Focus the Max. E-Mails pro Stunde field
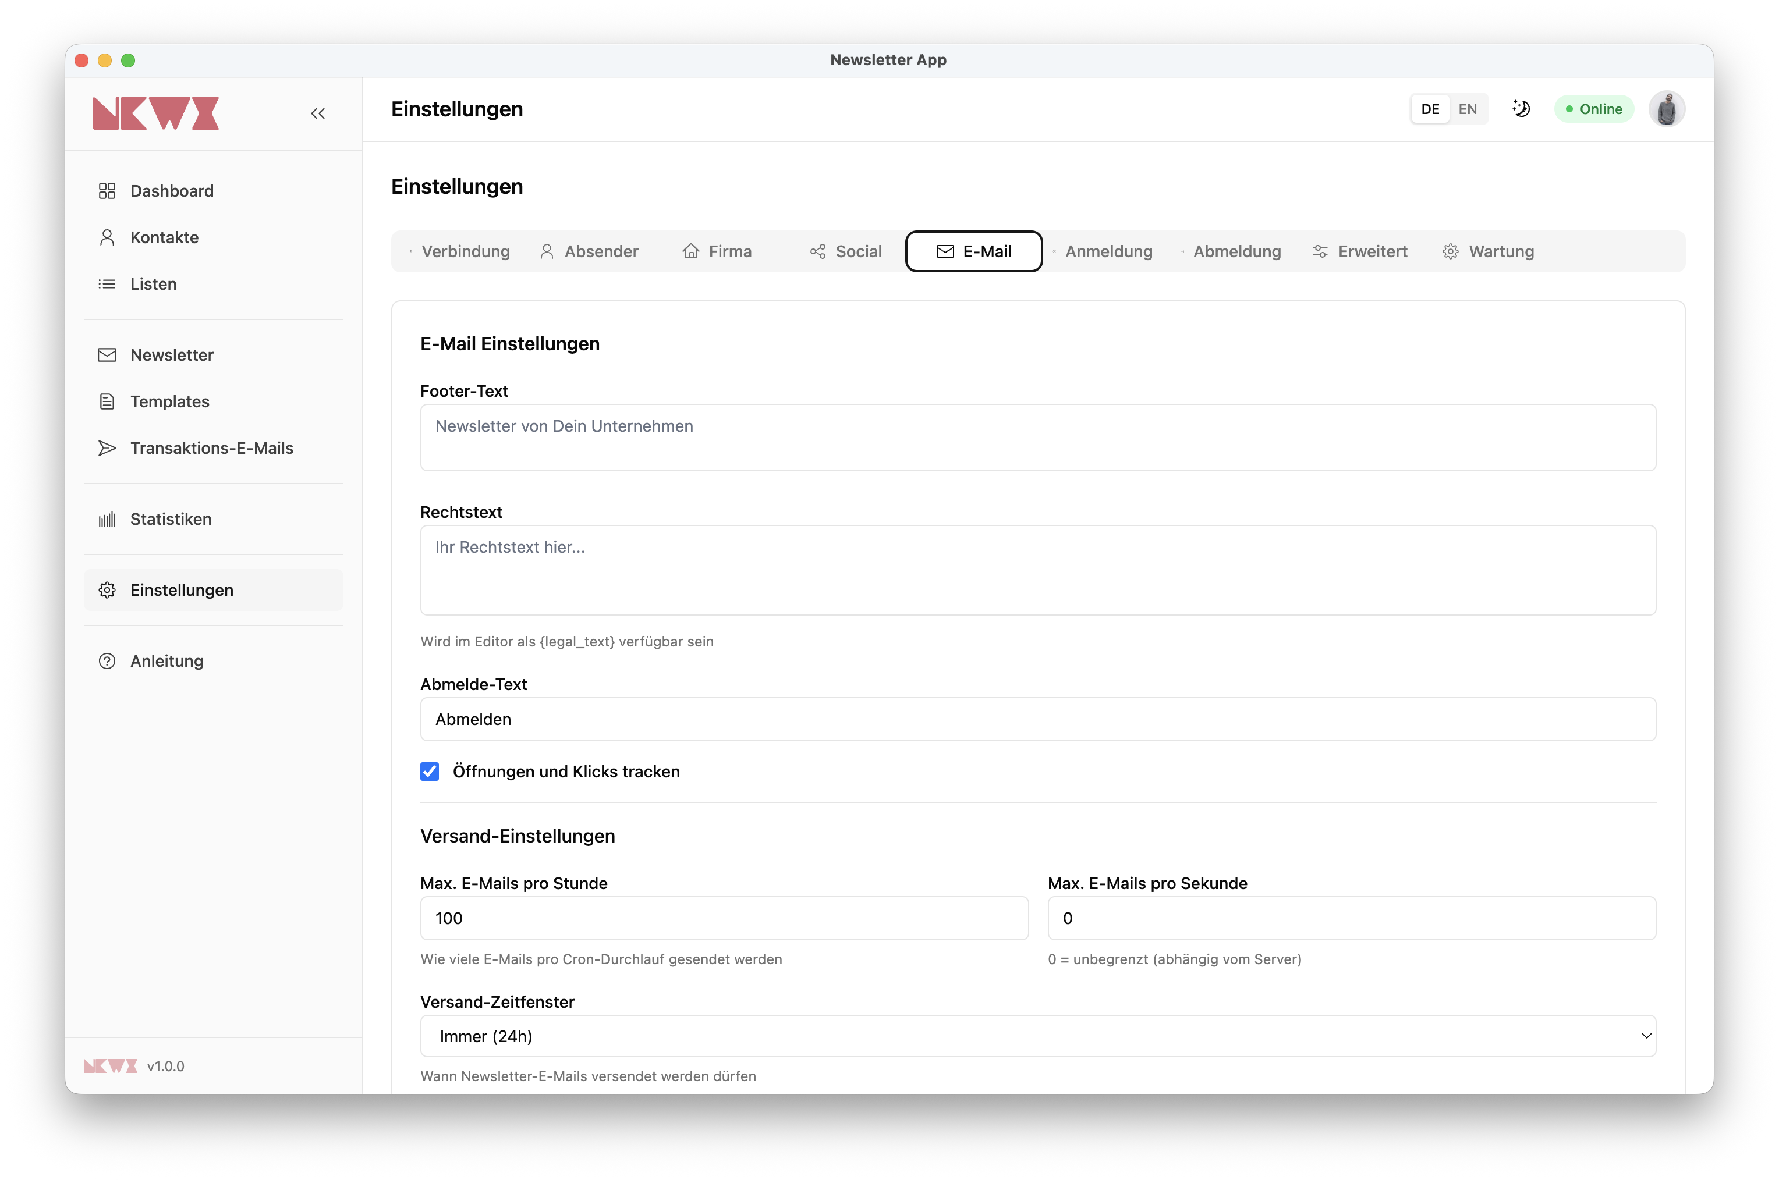The height and width of the screenshot is (1180, 1779). (724, 918)
